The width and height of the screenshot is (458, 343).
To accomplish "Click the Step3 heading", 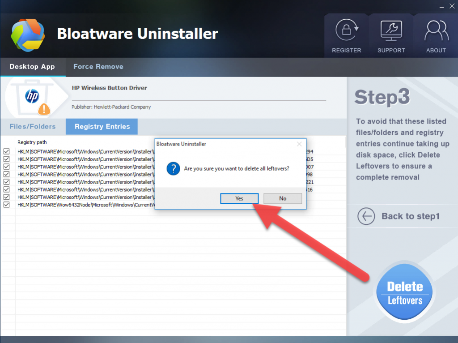I will tap(382, 97).
